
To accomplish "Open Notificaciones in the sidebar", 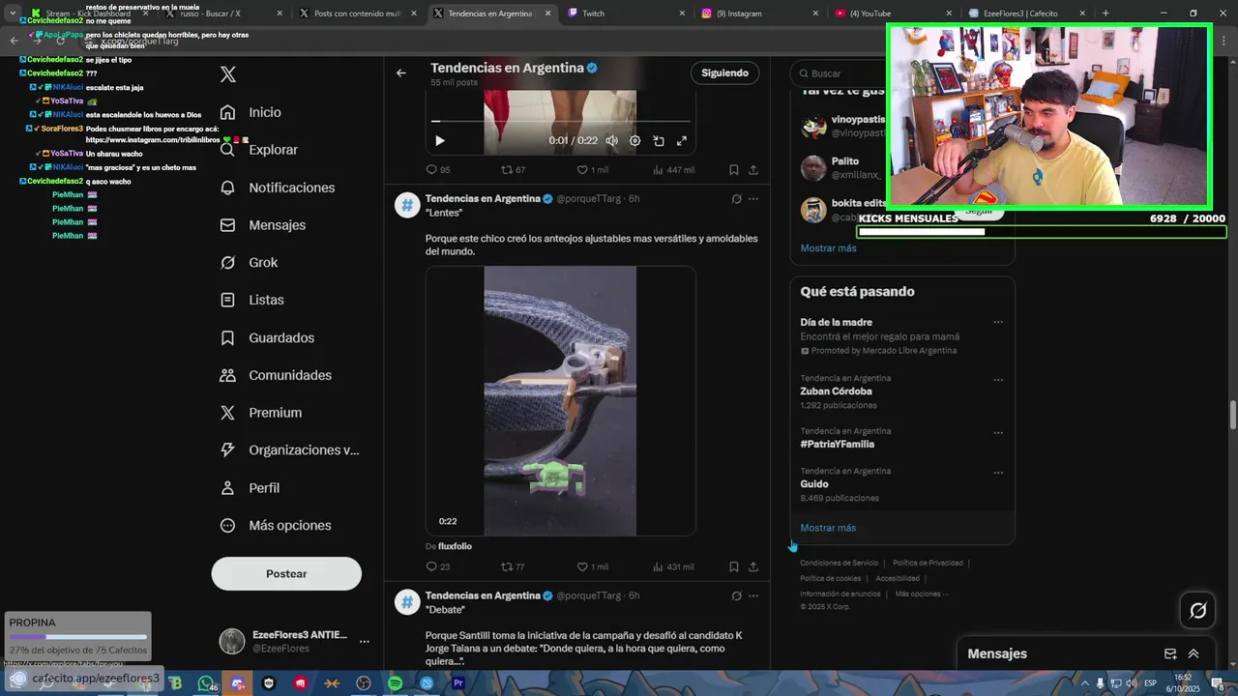I will 277,188.
